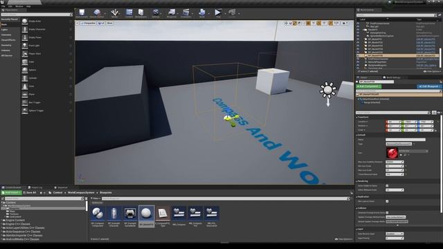The image size is (443, 249).
Task: Click the Save Current toolbar icon
Action: point(82,13)
